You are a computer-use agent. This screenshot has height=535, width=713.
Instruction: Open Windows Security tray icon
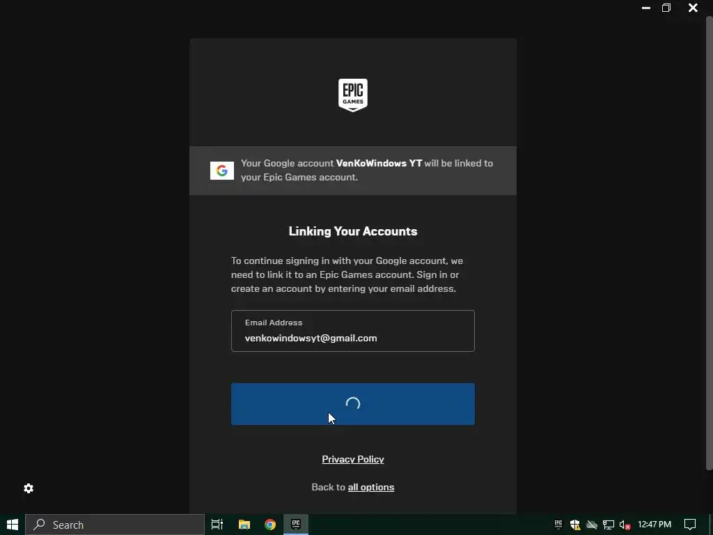(575, 525)
